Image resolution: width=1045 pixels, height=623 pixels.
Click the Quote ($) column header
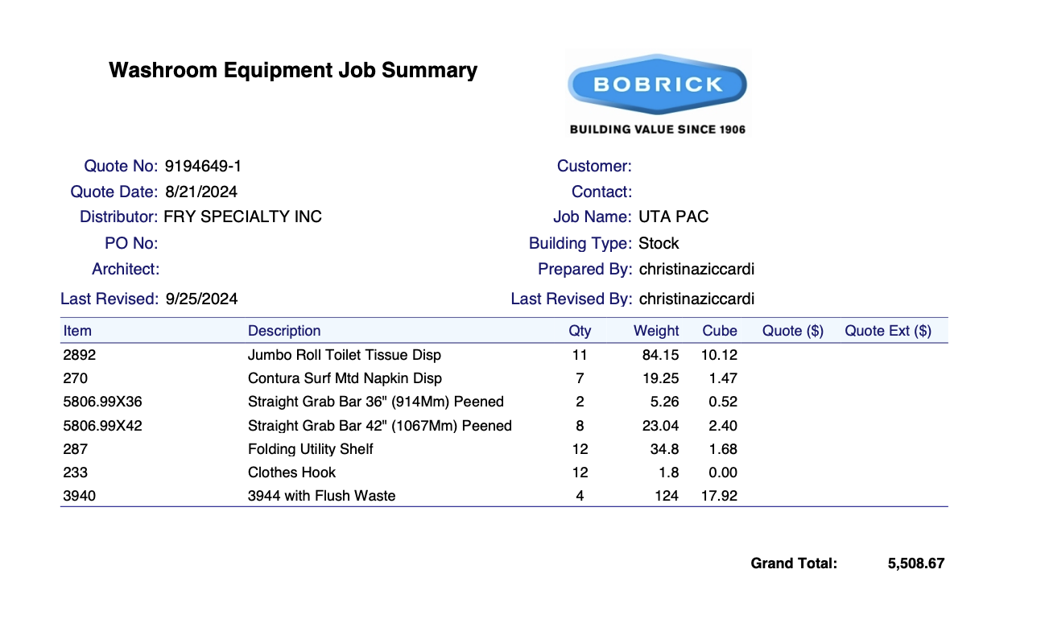pos(793,331)
